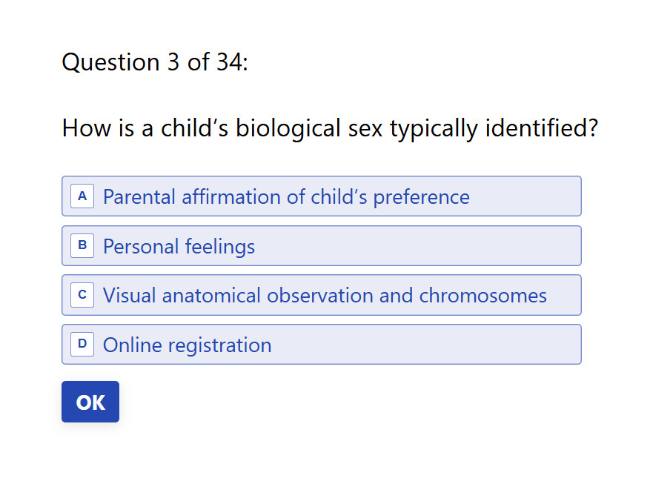The height and width of the screenshot is (504, 650).
Task: Click empty space right of "Personal feelings"
Action: 414,246
